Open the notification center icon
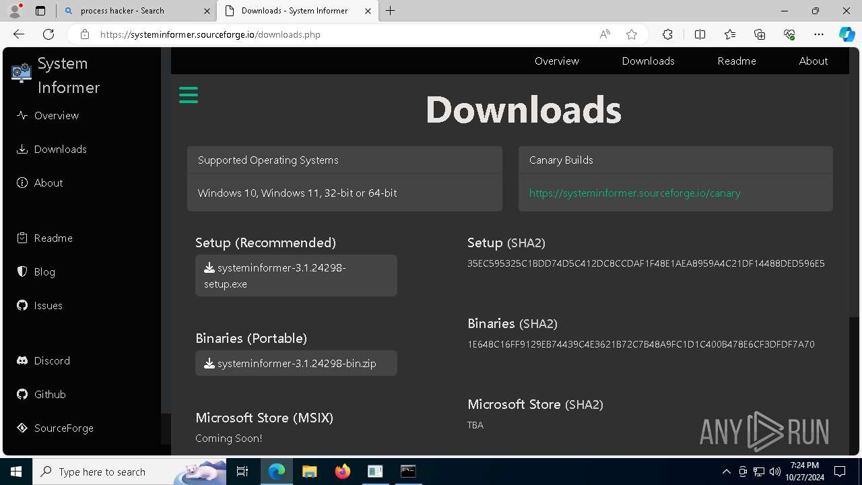The width and height of the screenshot is (862, 485). [840, 472]
